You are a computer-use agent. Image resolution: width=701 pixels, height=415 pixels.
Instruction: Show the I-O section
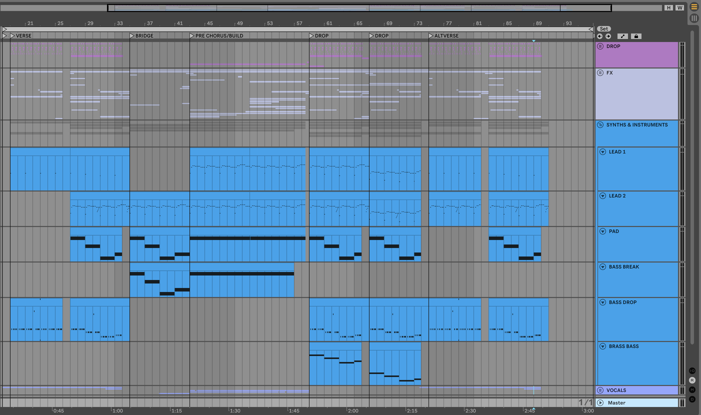point(692,371)
